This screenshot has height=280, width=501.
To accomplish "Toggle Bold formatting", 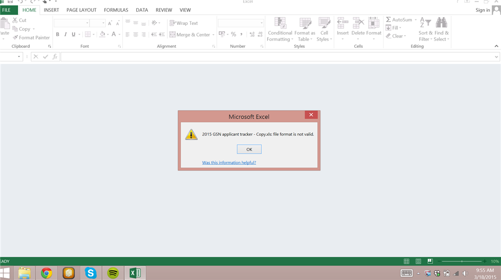I will click(x=58, y=35).
